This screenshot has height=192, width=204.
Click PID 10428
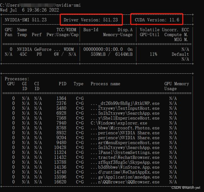(60, 147)
